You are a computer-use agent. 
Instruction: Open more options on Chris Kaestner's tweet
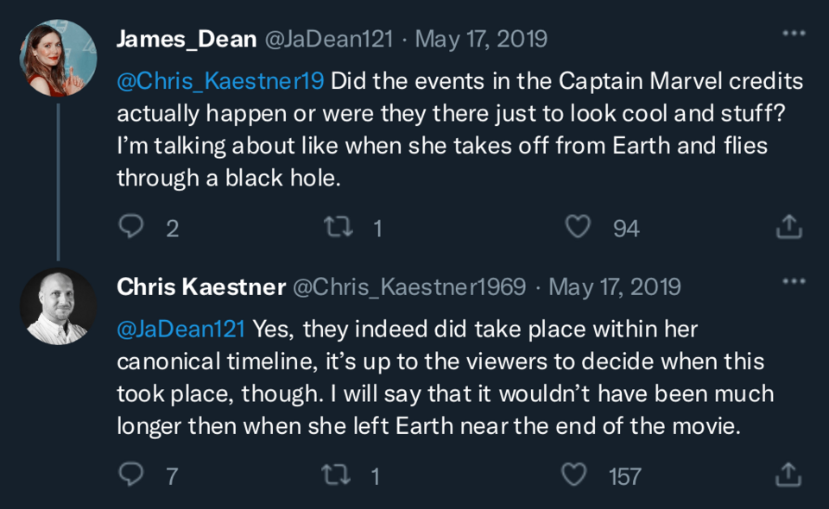[793, 282]
